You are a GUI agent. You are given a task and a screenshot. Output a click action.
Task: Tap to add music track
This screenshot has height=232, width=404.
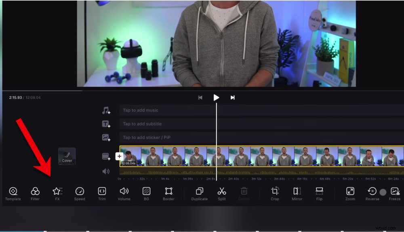[261, 110]
